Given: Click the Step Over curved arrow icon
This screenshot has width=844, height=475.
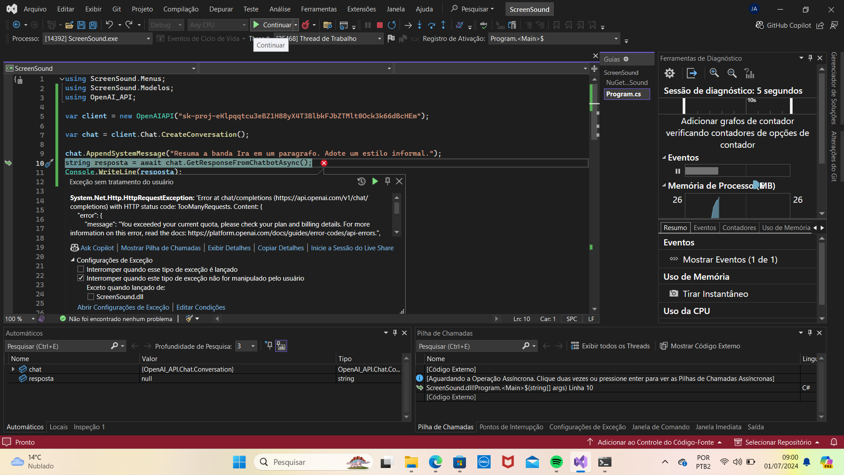Looking at the screenshot, I should click(432, 25).
